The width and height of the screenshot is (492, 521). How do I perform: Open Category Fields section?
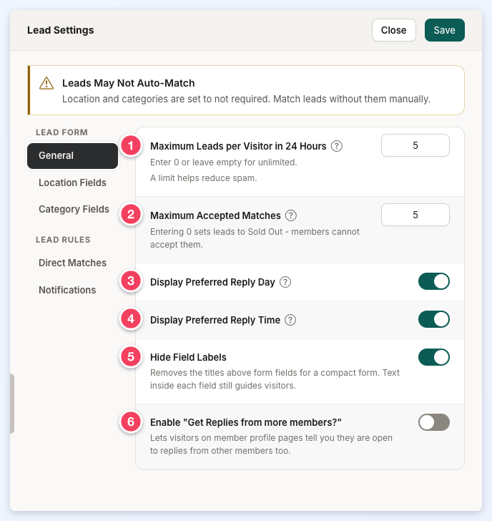coord(74,209)
